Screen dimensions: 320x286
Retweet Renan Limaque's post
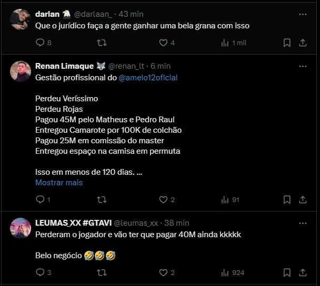pos(102,199)
